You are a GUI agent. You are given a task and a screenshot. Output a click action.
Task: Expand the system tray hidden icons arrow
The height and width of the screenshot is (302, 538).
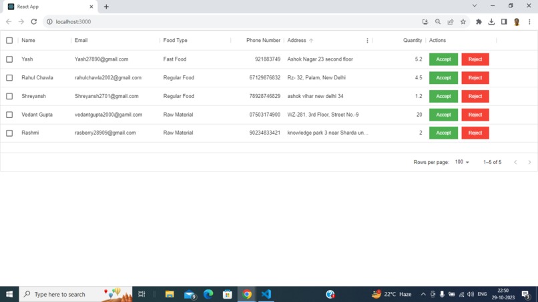click(x=423, y=294)
